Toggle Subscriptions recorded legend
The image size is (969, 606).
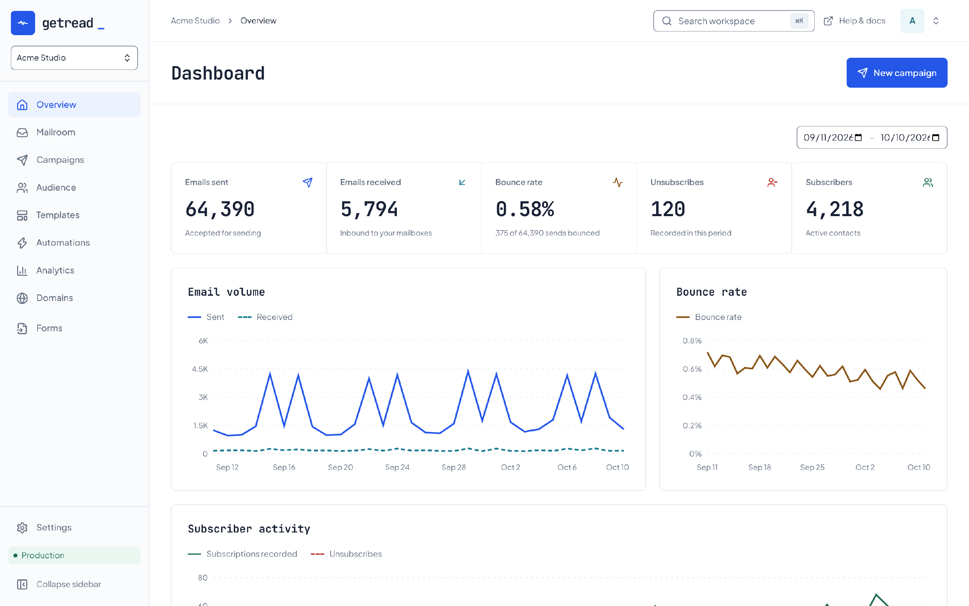click(x=242, y=554)
